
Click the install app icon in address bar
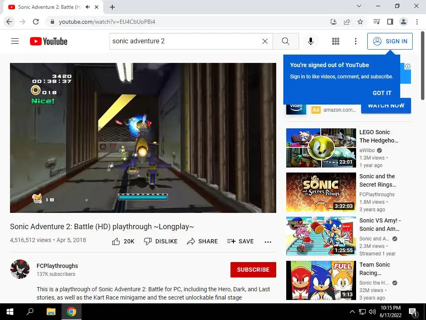[333, 22]
